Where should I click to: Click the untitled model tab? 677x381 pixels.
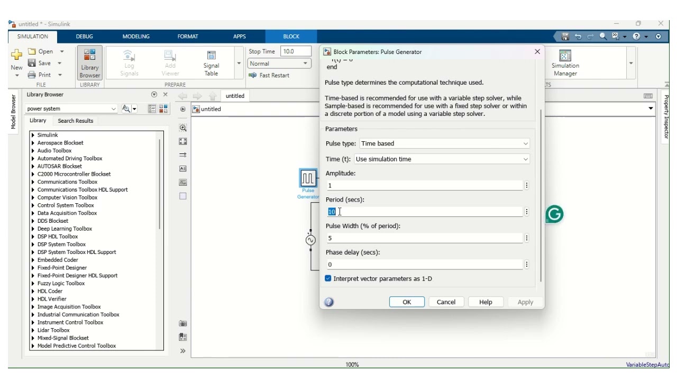coord(235,96)
